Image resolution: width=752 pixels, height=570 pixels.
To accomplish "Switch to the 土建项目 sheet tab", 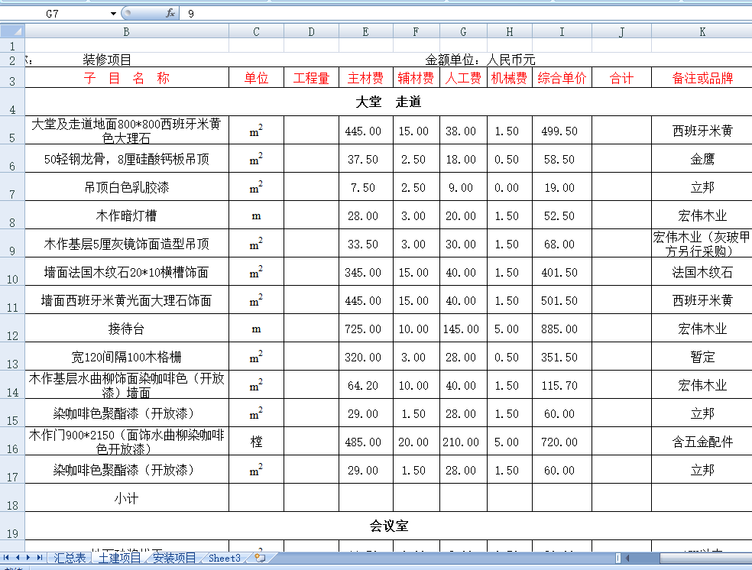I will coord(119,558).
